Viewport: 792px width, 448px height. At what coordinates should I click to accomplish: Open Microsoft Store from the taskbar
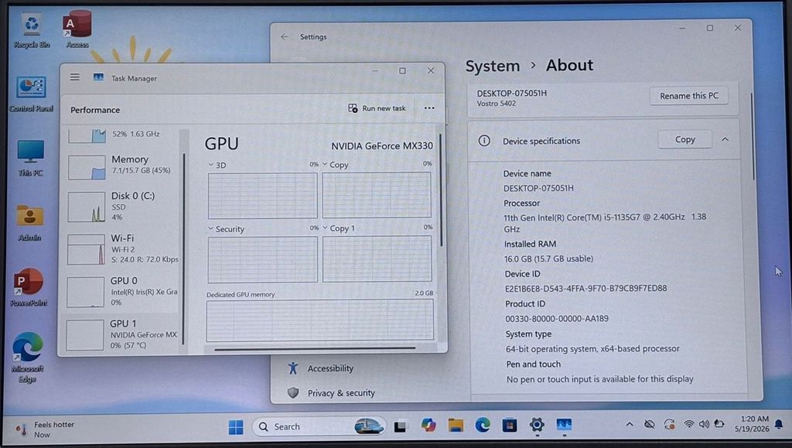(x=509, y=426)
